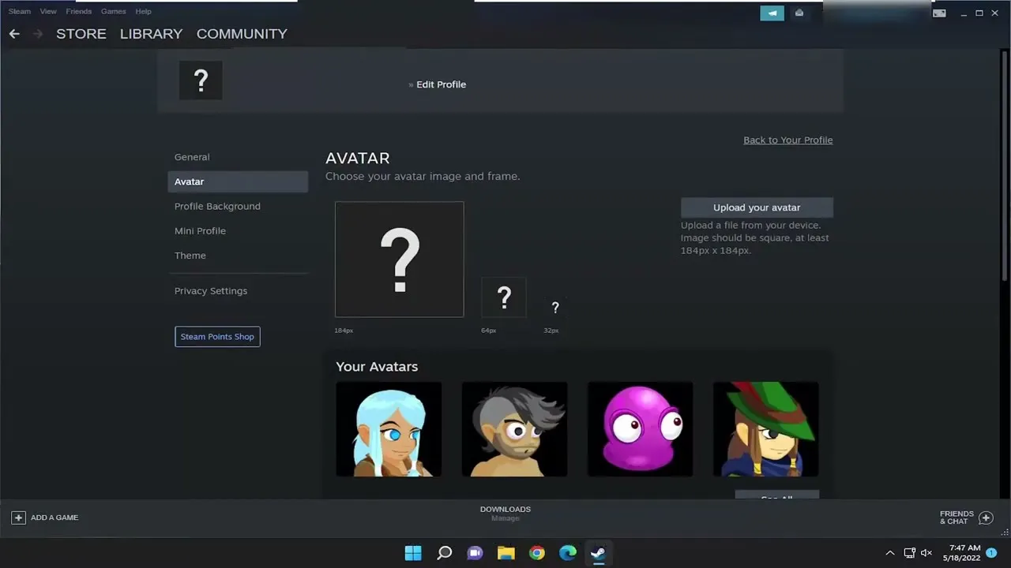
Task: Open the Steam menu
Action: point(20,12)
